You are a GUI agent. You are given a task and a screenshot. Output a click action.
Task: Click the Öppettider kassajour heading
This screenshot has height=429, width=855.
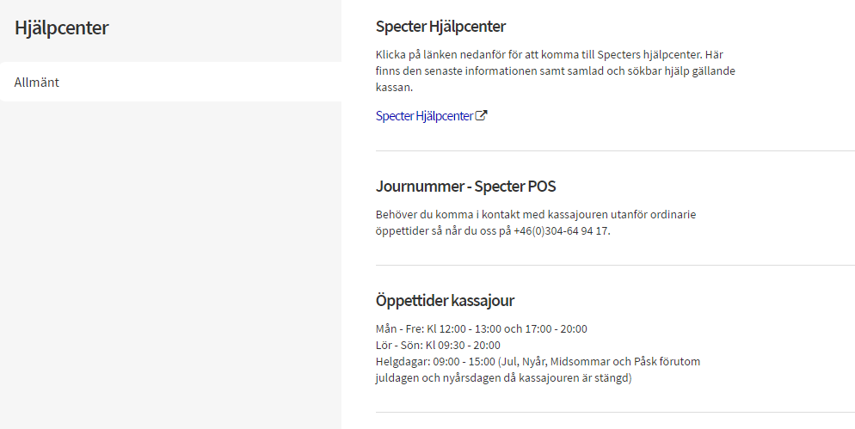pyautogui.click(x=445, y=300)
